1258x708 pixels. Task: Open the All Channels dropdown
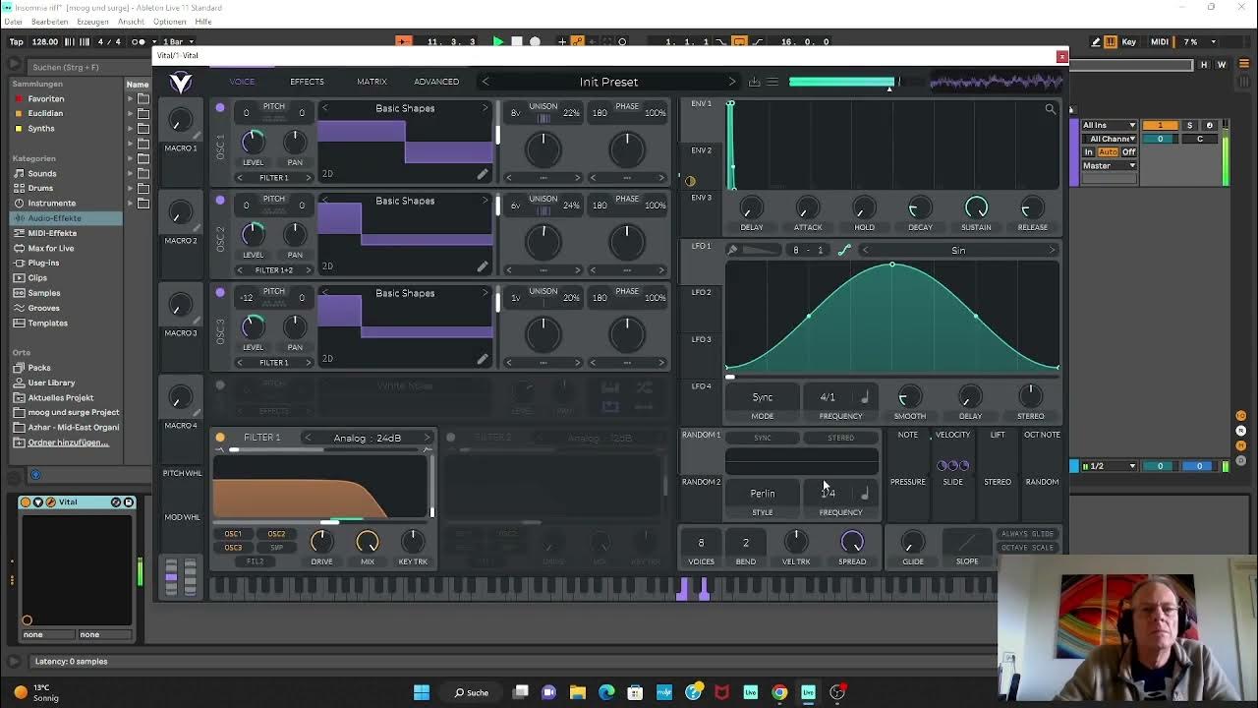1110,139
